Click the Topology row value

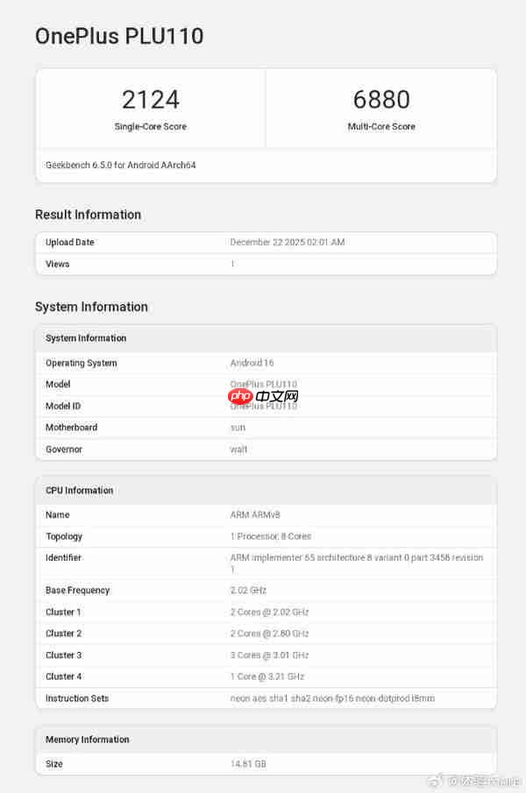270,536
